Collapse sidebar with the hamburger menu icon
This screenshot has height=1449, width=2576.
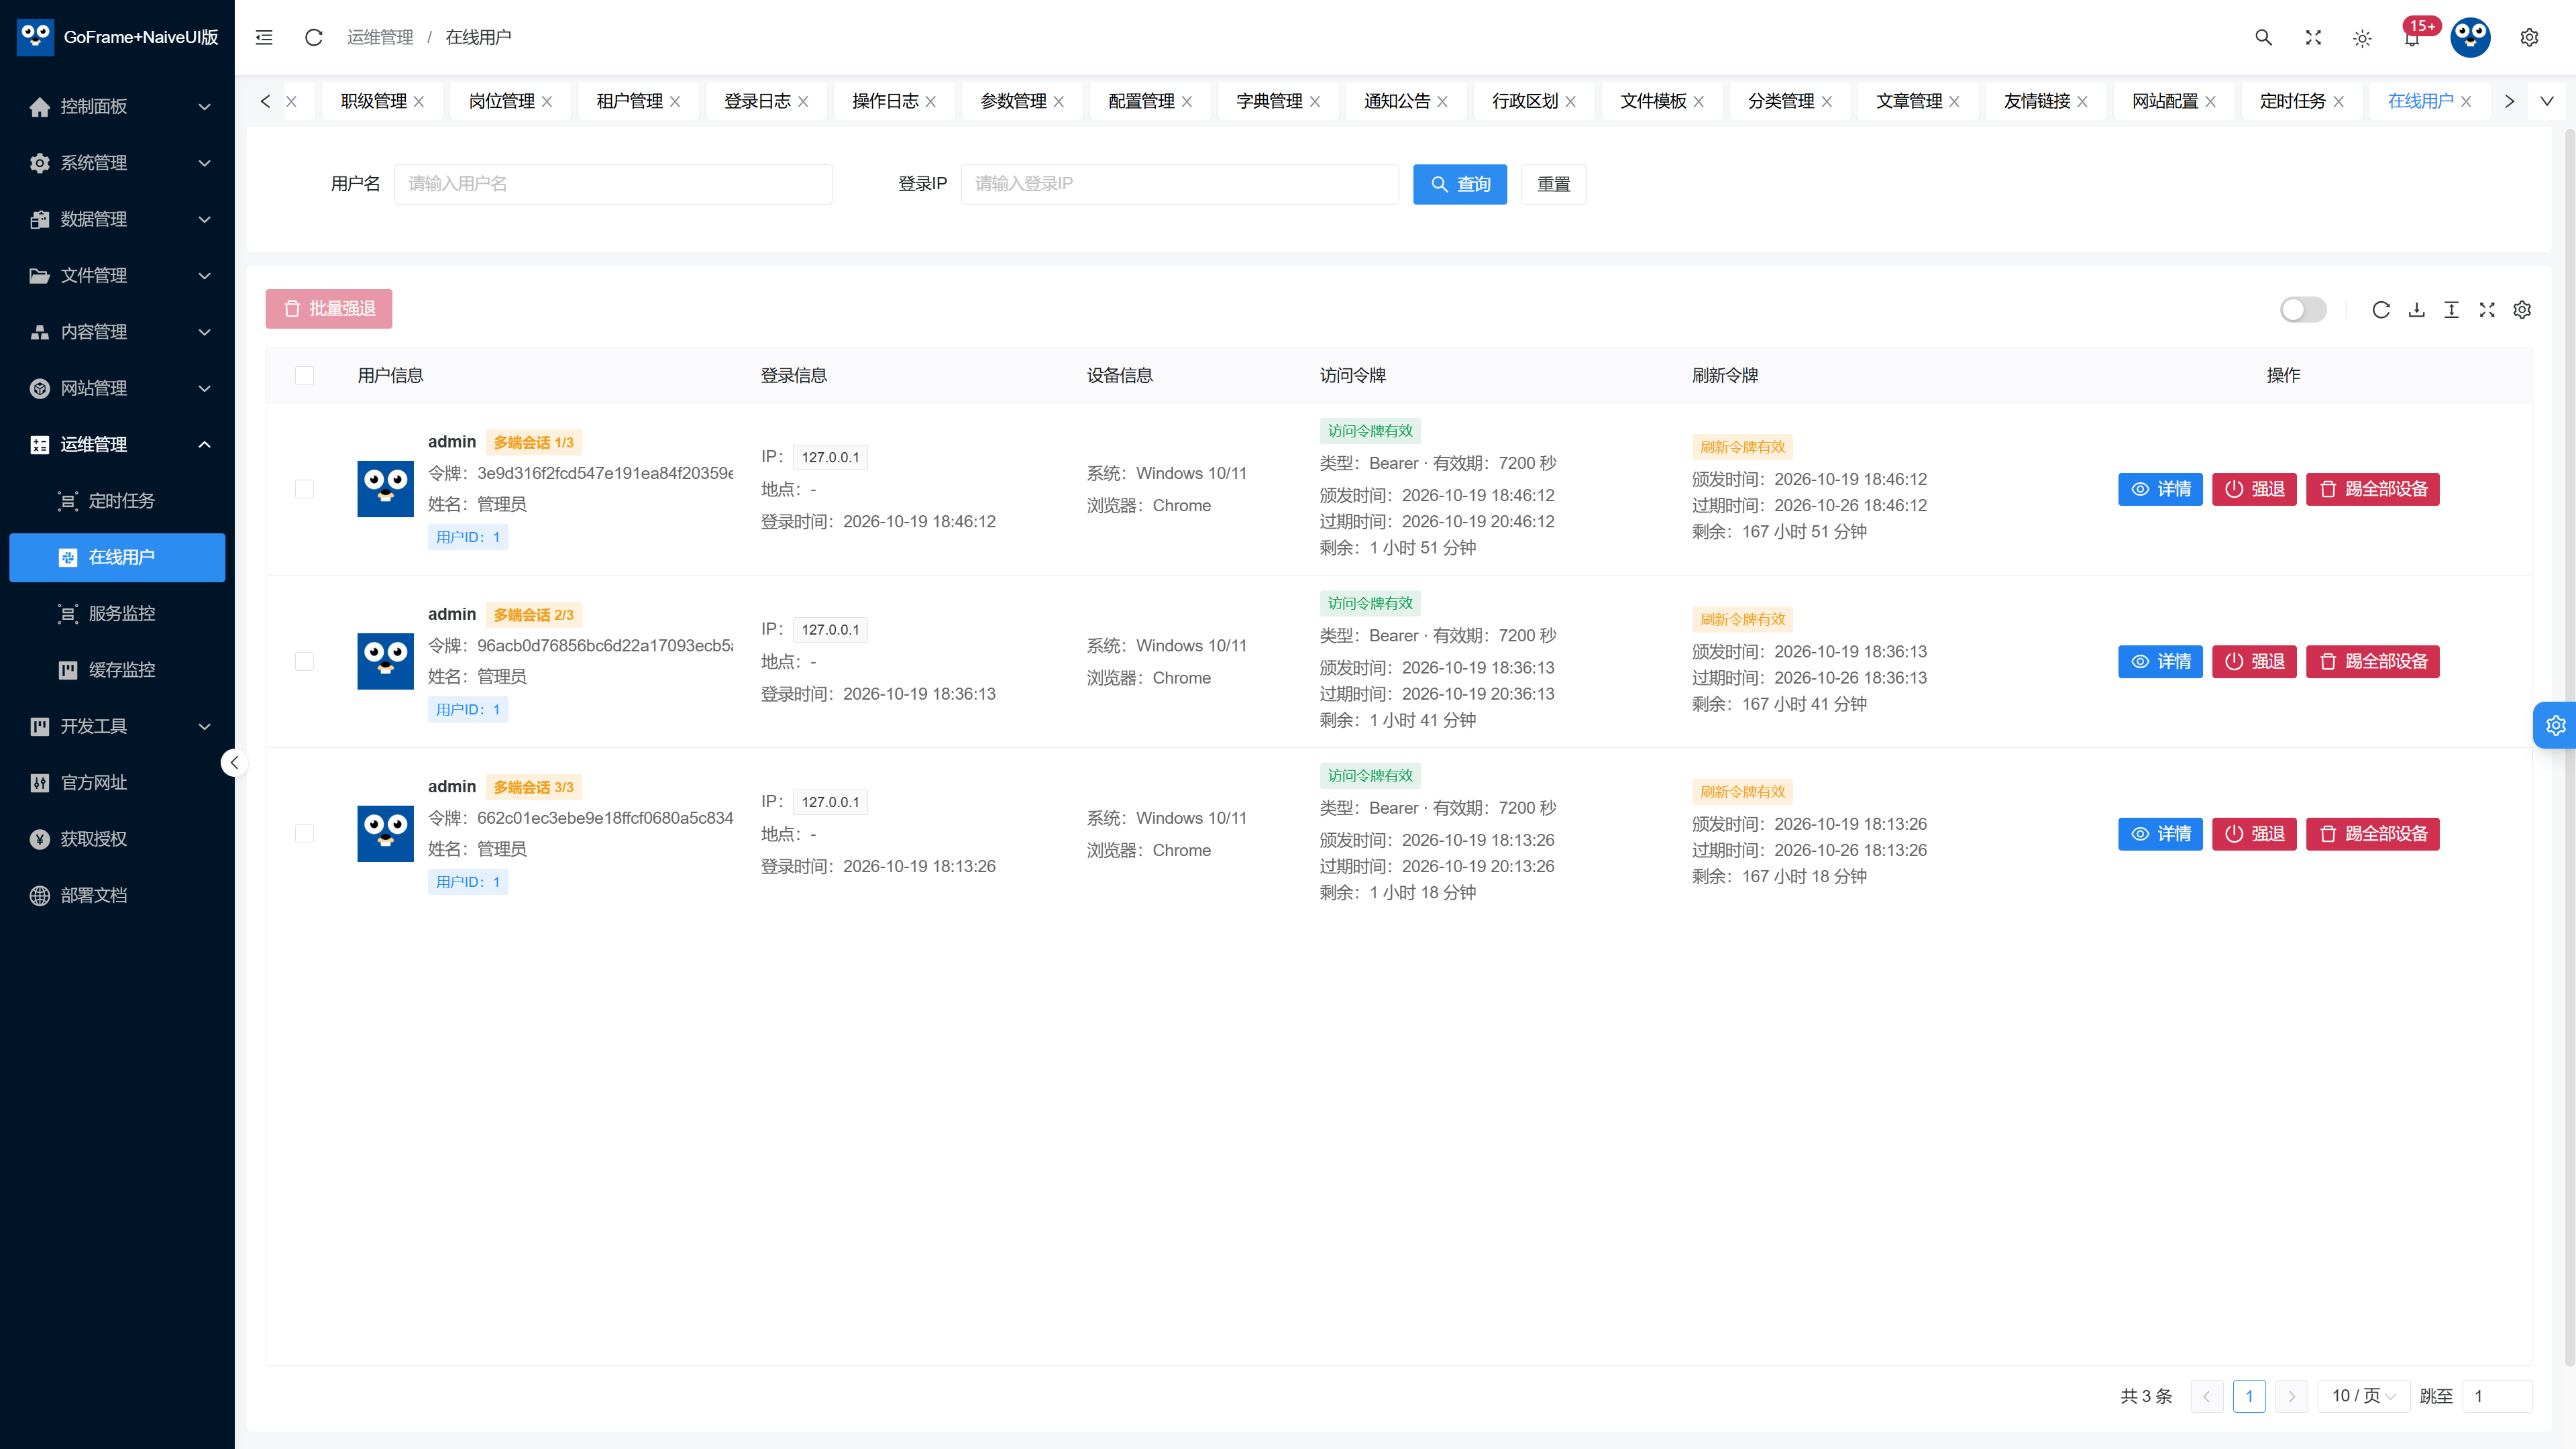pos(264,37)
